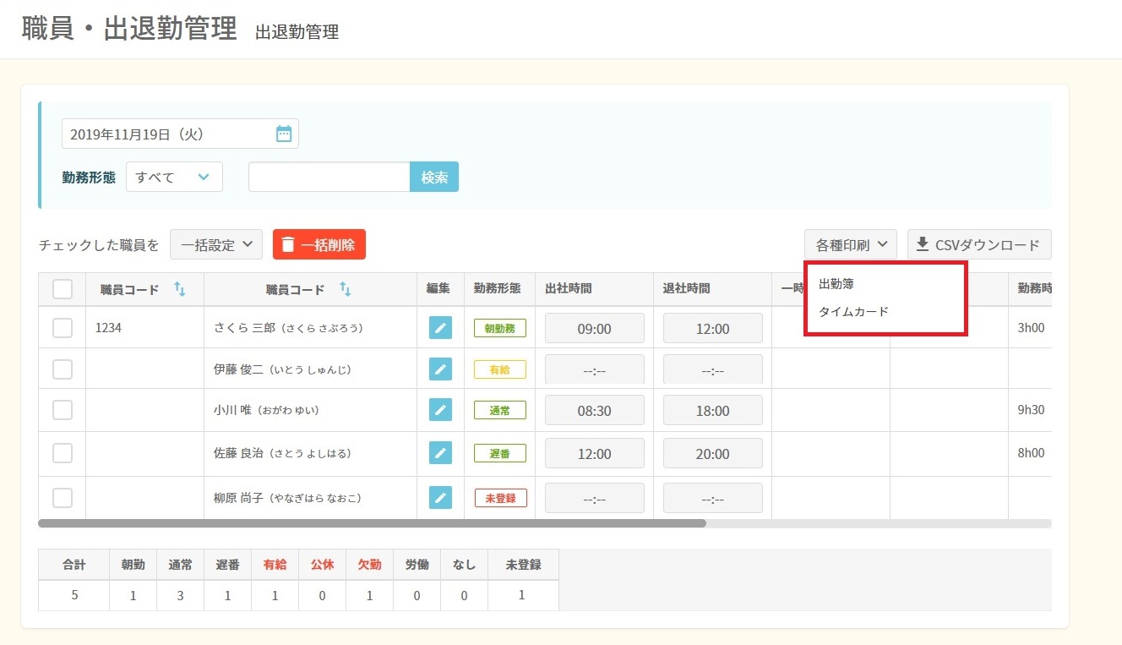Viewport: 1122px width, 645px height.
Task: Click the search text input field
Action: (330, 177)
